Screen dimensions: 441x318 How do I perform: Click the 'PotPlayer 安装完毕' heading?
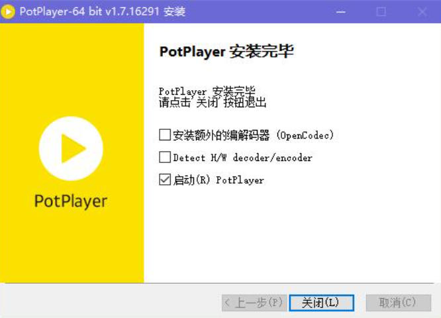tap(226, 52)
